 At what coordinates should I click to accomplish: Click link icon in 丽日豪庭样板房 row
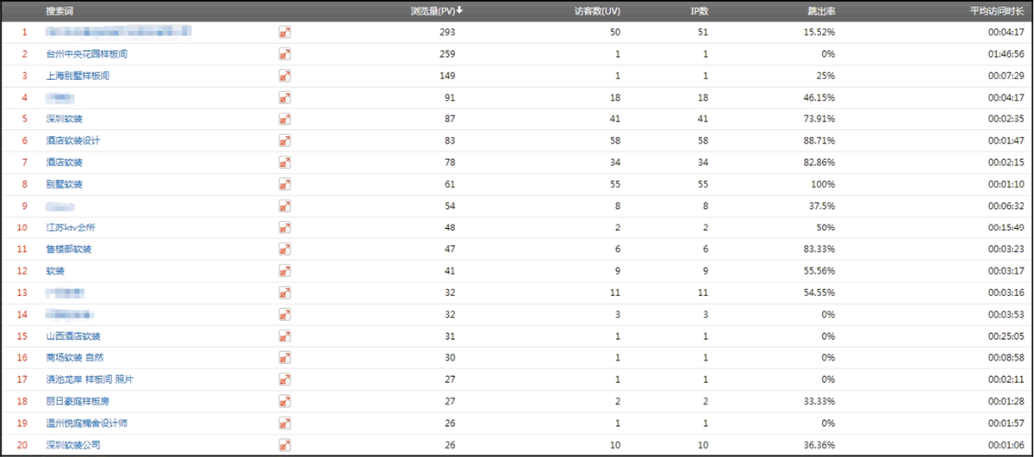point(284,402)
